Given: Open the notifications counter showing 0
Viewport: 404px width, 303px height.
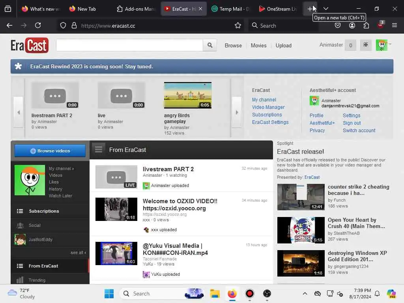Looking at the screenshot, I should pyautogui.click(x=350, y=45).
